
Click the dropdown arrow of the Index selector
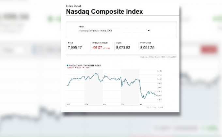tap(149, 30)
